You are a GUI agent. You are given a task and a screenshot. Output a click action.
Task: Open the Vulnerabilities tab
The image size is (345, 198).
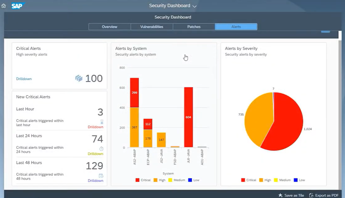point(152,27)
